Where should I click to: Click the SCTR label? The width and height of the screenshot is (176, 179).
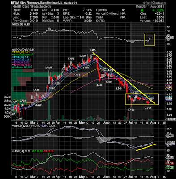click(x=100, y=21)
